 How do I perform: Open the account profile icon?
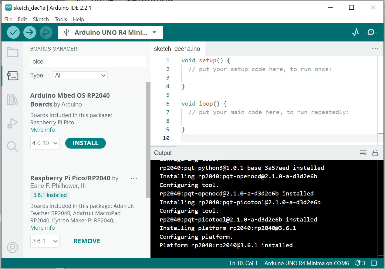pyautogui.click(x=12, y=248)
